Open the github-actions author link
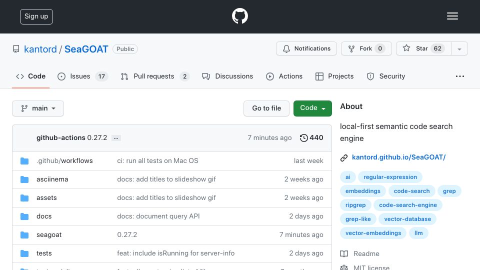480x270 pixels. coord(61,138)
